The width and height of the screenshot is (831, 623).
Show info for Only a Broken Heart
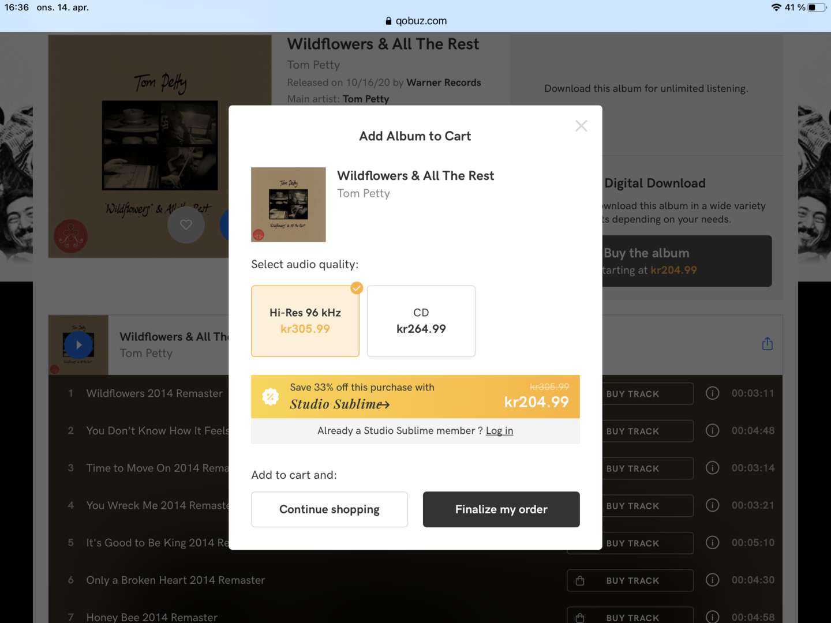pos(713,580)
